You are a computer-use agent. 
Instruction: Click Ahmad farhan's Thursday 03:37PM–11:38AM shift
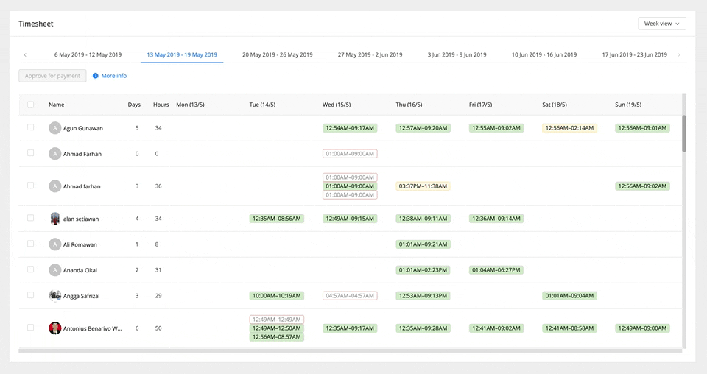coord(423,186)
